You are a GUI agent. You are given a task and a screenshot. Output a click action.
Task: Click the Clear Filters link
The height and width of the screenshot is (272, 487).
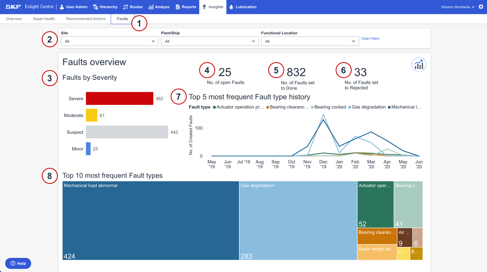370,38
